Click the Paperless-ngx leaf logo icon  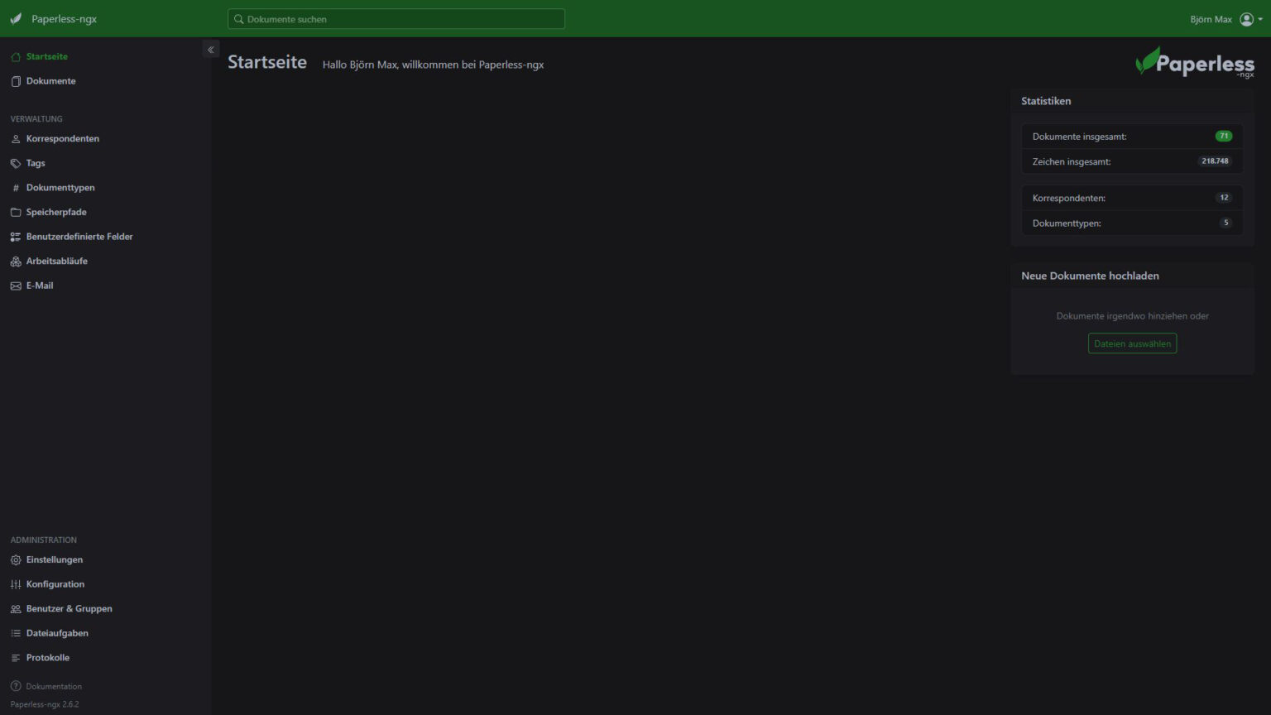[16, 19]
